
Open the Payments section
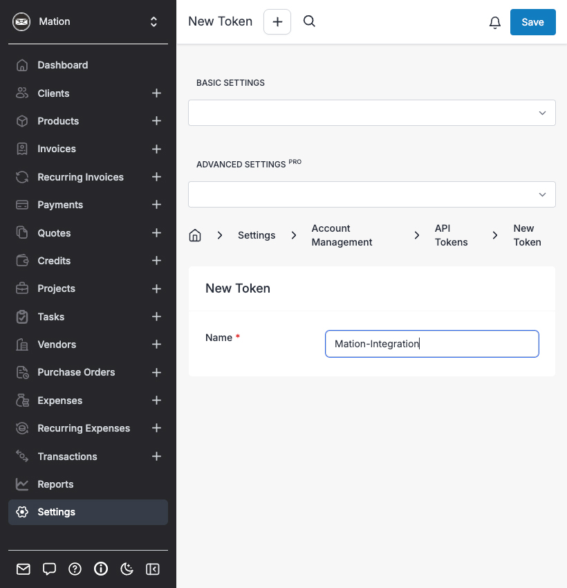[x=60, y=205]
